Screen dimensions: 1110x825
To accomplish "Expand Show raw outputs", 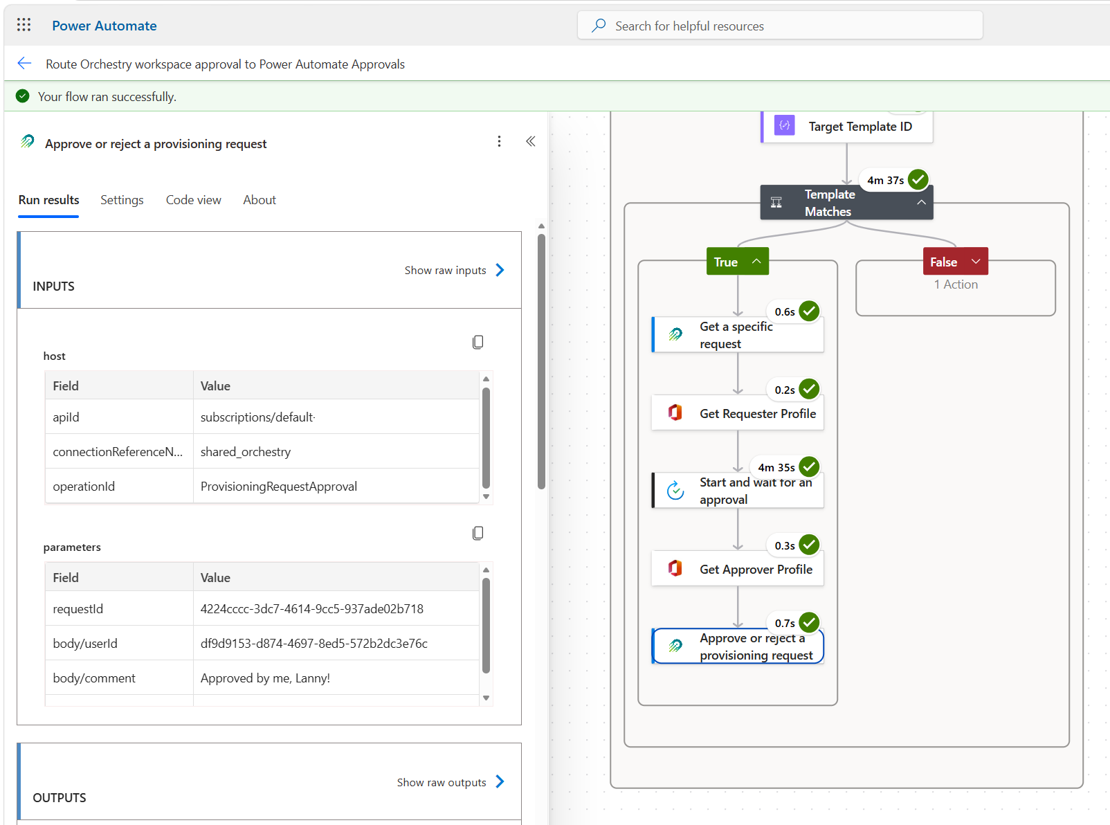I will [x=451, y=782].
